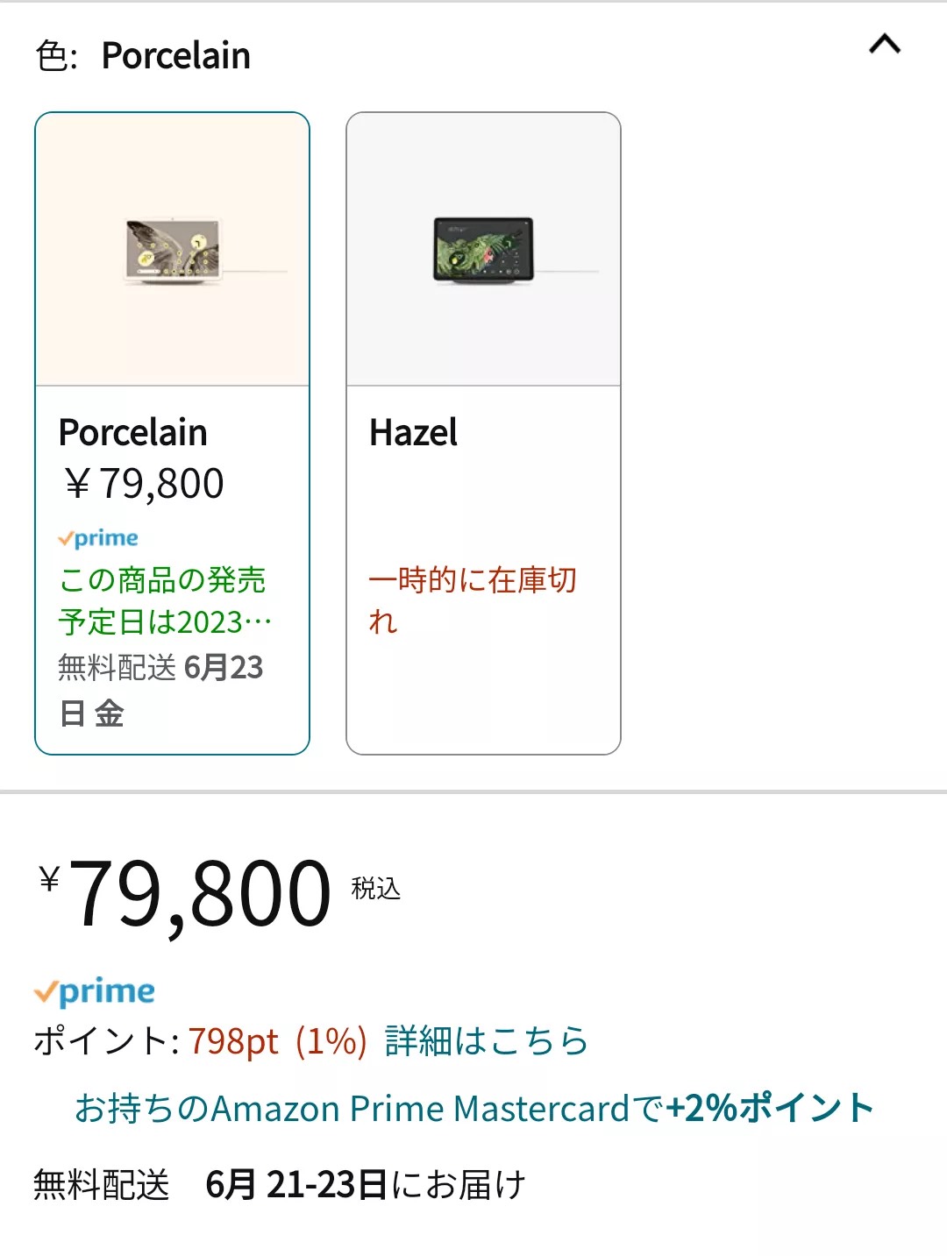Tap the 798pt (1%) points text
The width and height of the screenshot is (947, 1256).
click(x=277, y=1041)
